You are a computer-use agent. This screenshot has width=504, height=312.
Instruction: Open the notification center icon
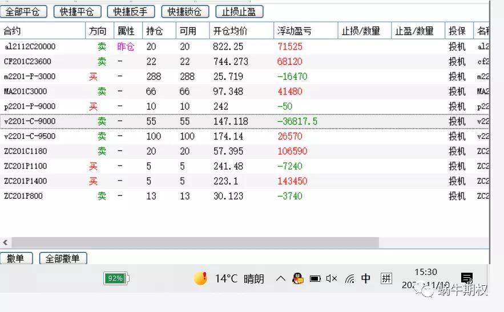point(467,278)
